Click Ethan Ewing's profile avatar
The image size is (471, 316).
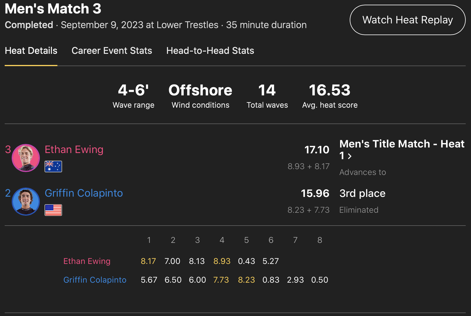[26, 158]
